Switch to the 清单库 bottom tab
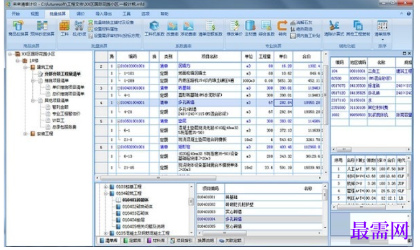The height and width of the screenshot is (250, 420). (x=108, y=241)
